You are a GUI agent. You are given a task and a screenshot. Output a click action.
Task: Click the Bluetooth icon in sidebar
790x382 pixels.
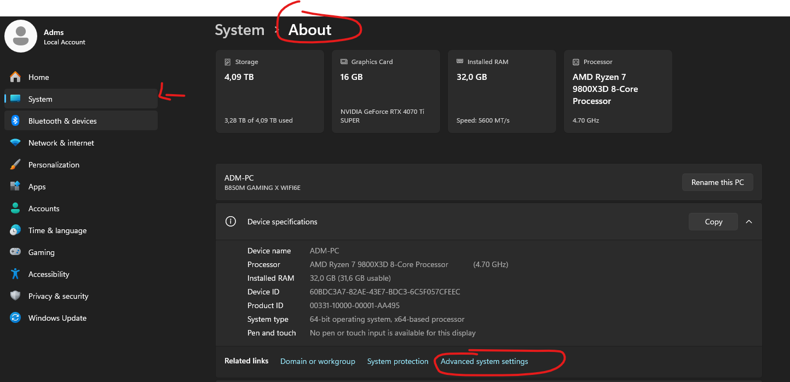[x=15, y=121]
